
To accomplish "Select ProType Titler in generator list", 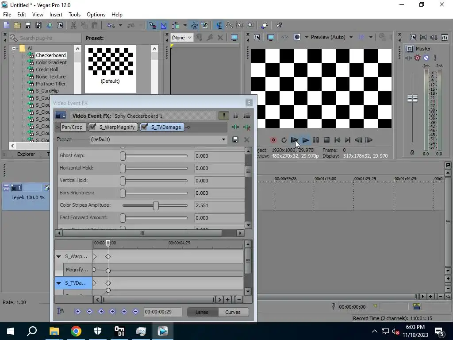I will 50,84.
